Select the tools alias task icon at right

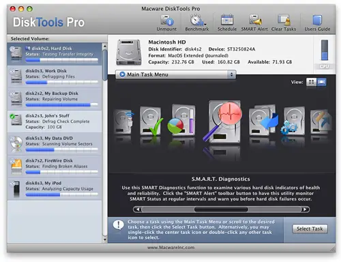(321, 121)
